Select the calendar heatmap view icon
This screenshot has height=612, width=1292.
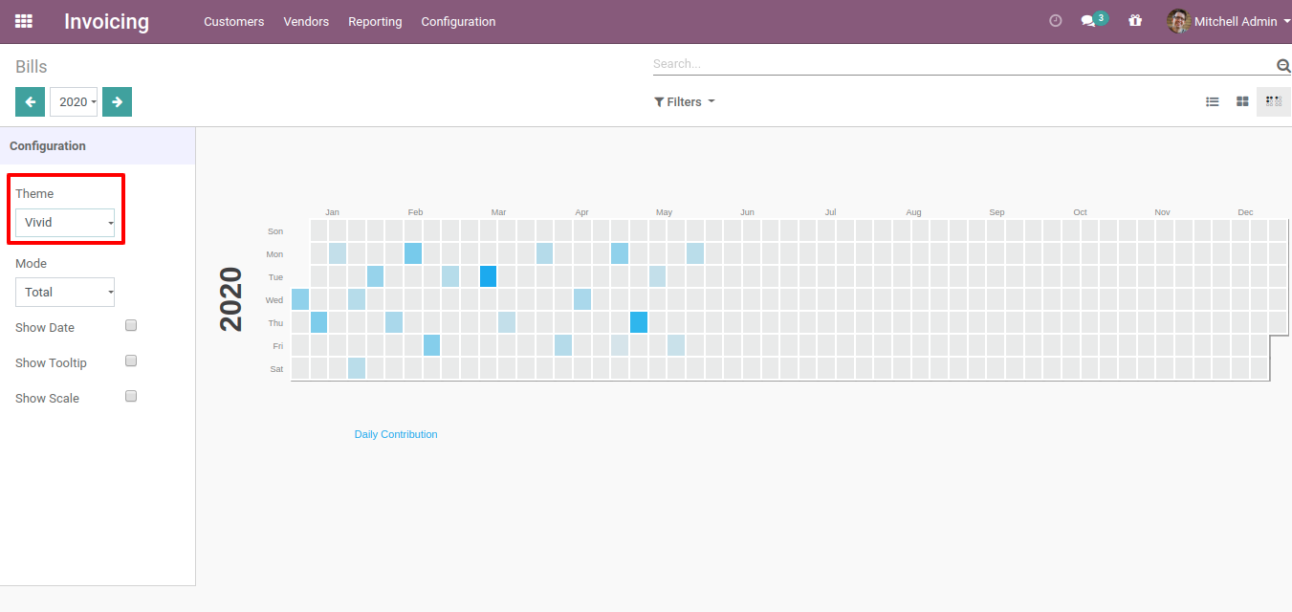click(x=1273, y=101)
